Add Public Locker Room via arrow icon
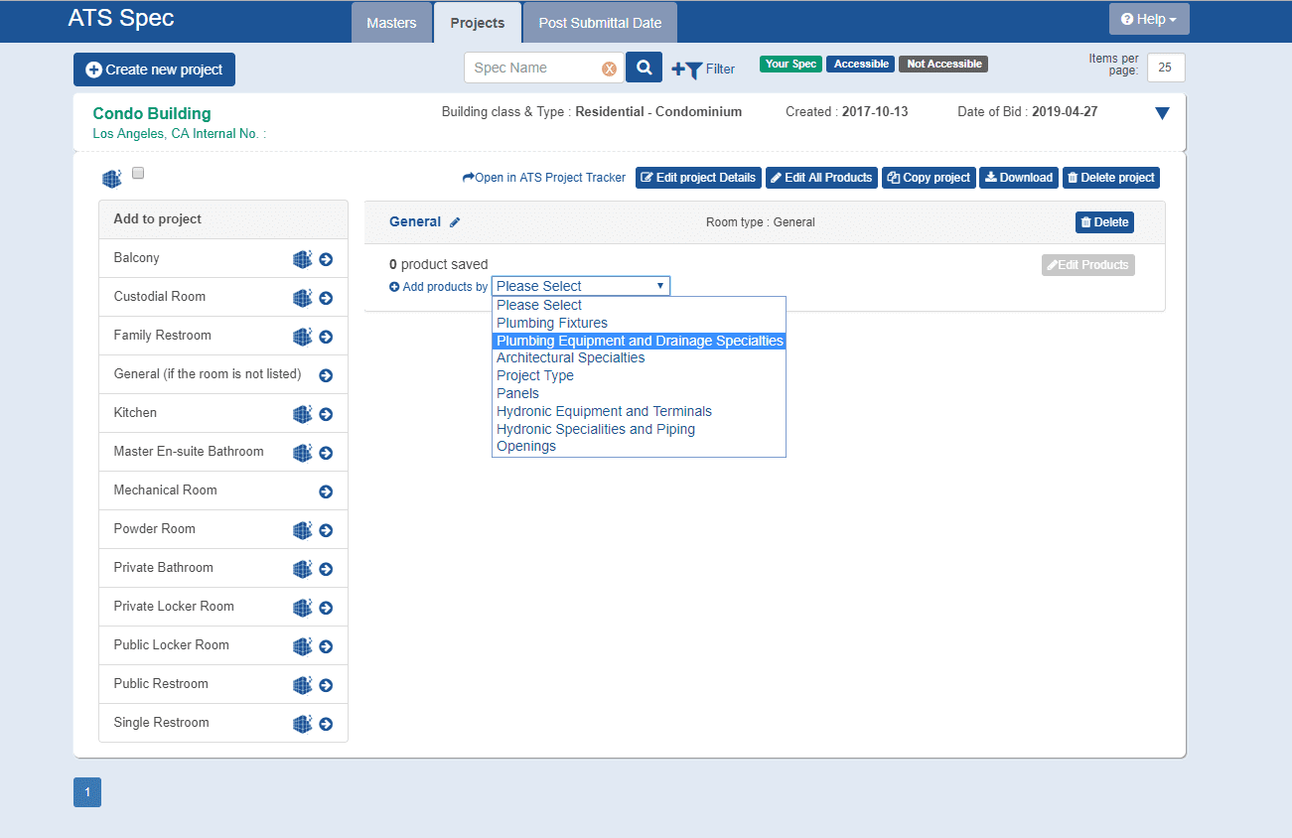 (x=326, y=647)
